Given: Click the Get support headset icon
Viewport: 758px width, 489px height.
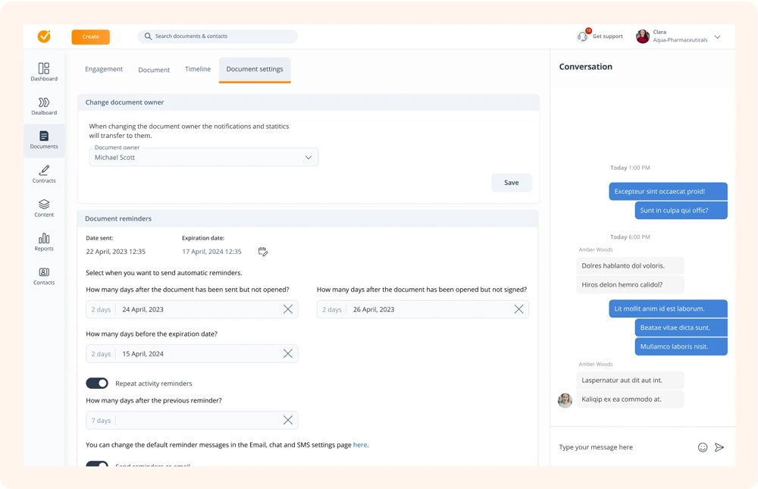Looking at the screenshot, I should 582,36.
